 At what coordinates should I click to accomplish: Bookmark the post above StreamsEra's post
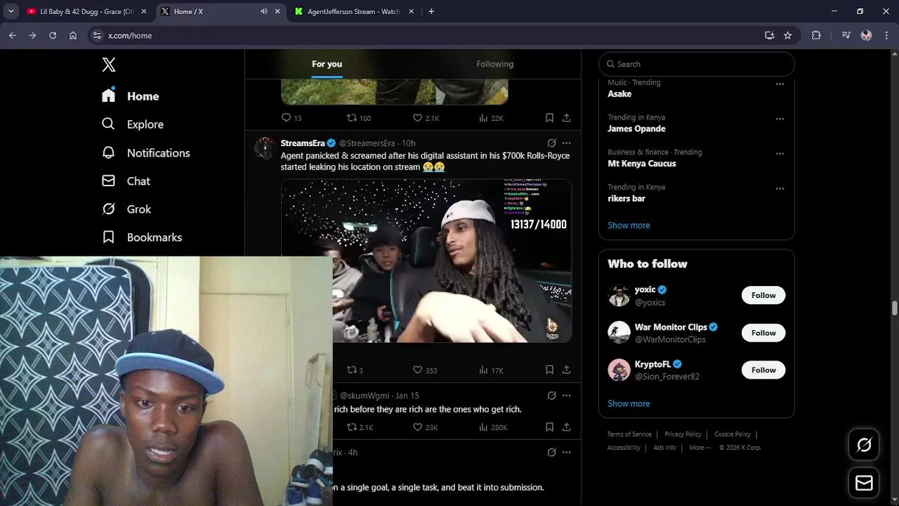pos(549,118)
